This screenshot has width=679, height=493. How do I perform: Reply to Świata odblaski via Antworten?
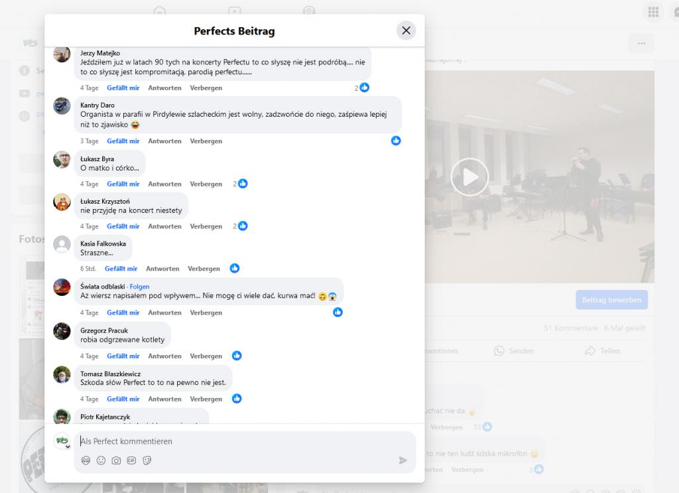[164, 313]
